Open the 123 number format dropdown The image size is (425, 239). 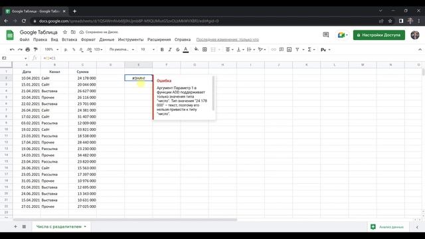pyautogui.click(x=98, y=50)
